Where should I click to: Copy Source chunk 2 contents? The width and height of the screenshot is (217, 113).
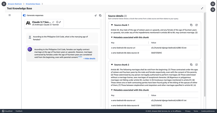[191, 64]
